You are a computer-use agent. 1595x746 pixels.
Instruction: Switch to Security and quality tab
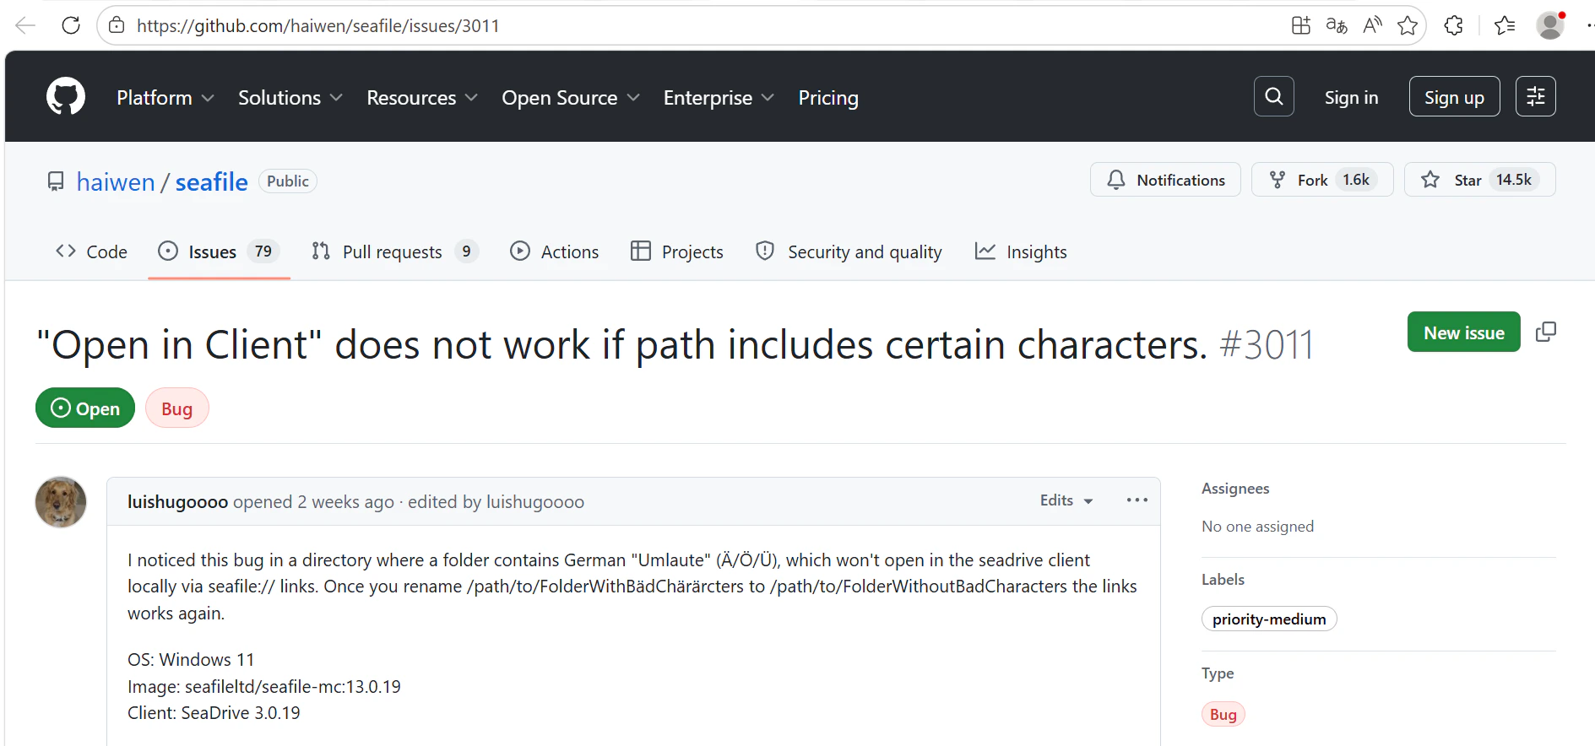coord(849,251)
